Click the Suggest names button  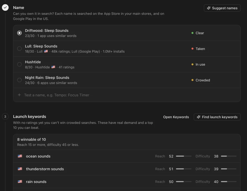(222, 8)
